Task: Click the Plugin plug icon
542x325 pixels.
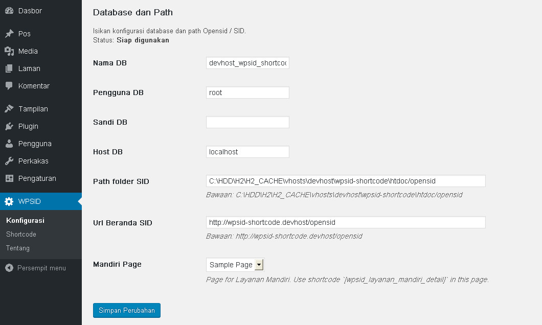Action: pyautogui.click(x=9, y=126)
